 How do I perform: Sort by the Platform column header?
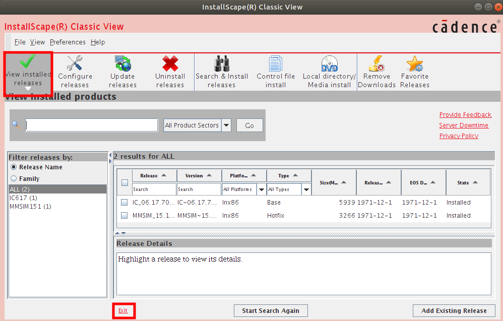(244, 176)
